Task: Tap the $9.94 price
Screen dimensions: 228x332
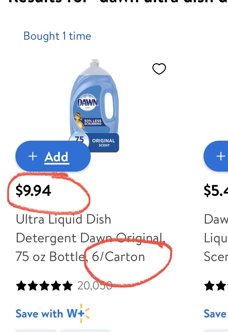Action: tap(33, 191)
